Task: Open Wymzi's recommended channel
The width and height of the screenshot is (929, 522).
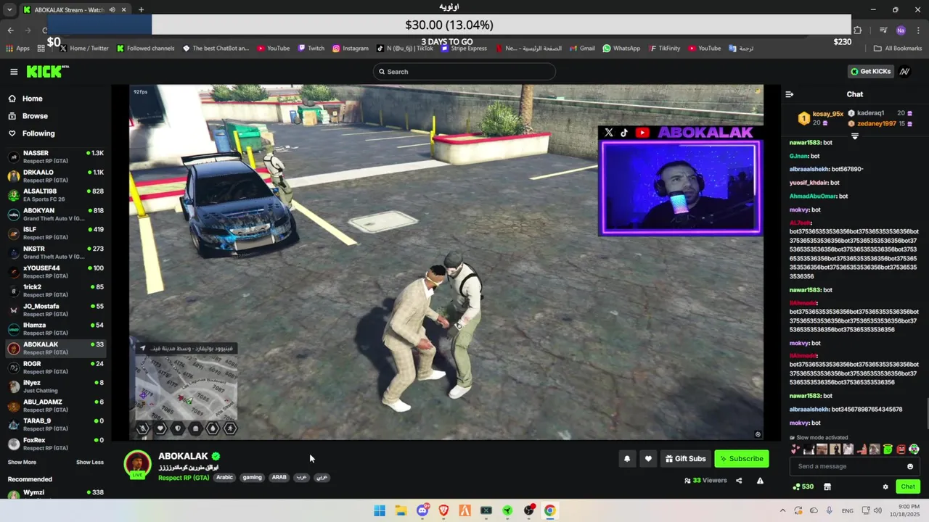Action: [x=56, y=494]
